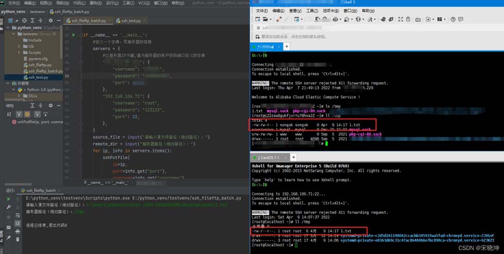Add a new tab beside CentOS 7-1
Image resolution: width=504 pixels, height=254 pixels.
pos(293,158)
